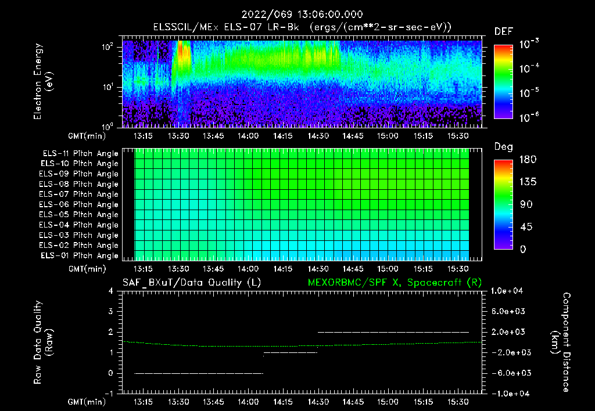Click the DEF legend label
Screen dimensions: 595x411
[504, 31]
